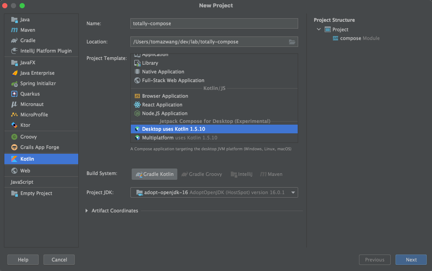
Task: Select the React Application template
Action: tap(162, 105)
